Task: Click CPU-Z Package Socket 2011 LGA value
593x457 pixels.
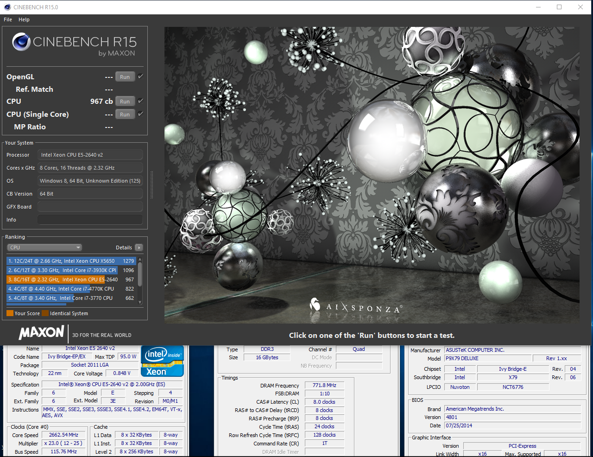Action: 90,365
